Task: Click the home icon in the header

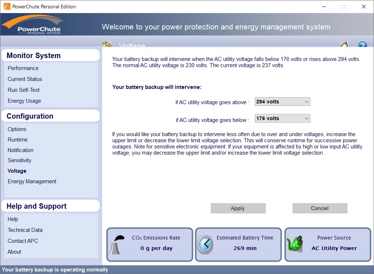Action: point(344,44)
